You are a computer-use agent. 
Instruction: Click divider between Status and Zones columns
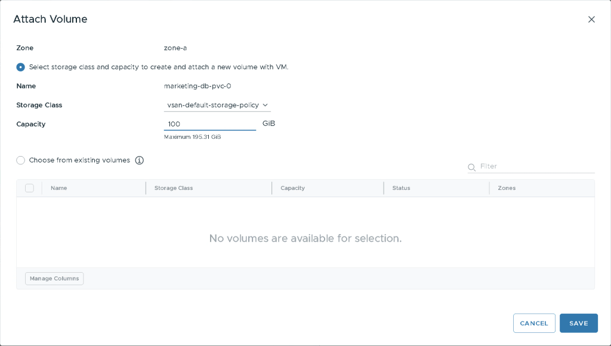click(x=489, y=188)
